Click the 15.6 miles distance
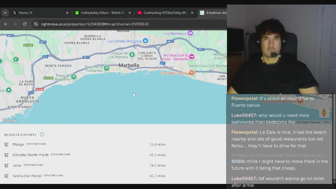Screen dimensions: 336x189 157,144
